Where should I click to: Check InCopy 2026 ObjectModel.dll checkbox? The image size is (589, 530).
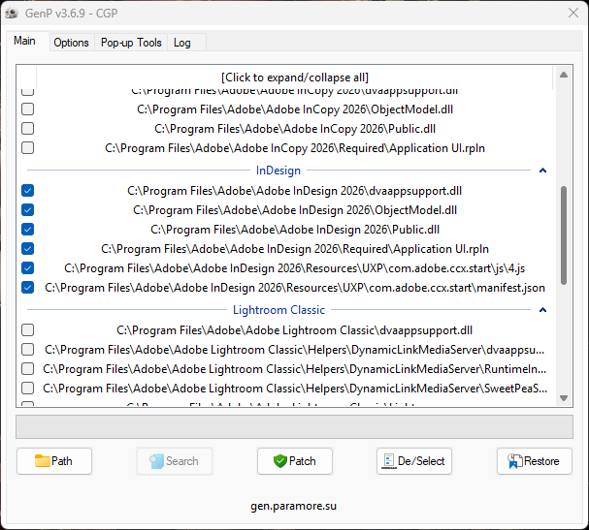[27, 109]
